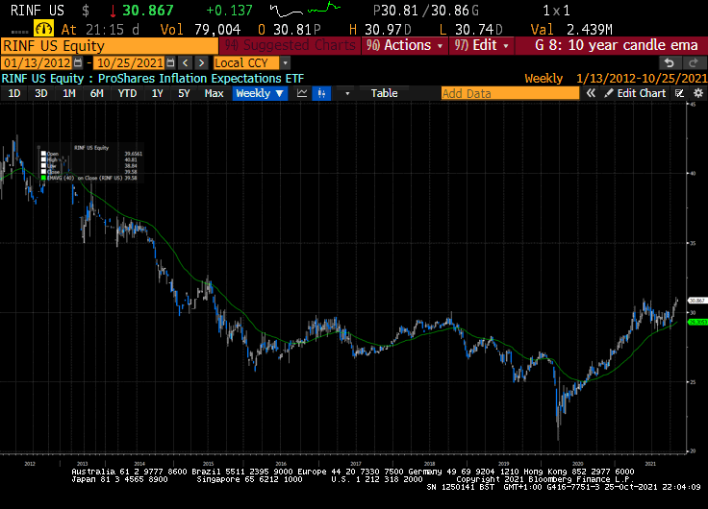
Task: Click the Edit Chart button
Action: coord(636,93)
